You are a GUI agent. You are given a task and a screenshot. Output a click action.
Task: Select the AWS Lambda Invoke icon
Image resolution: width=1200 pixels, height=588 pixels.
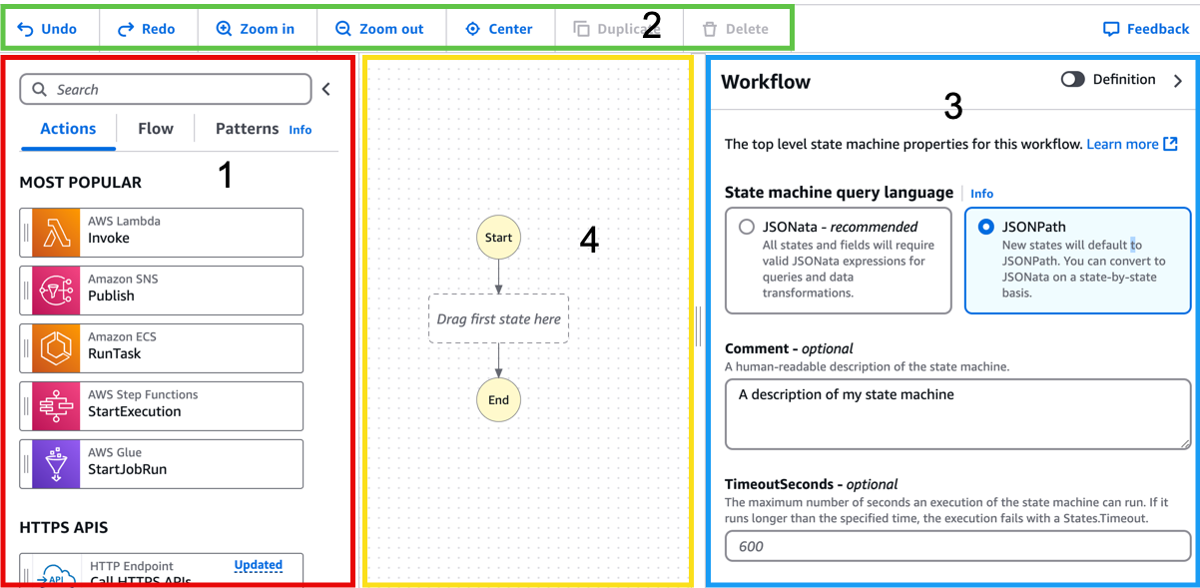(56, 233)
